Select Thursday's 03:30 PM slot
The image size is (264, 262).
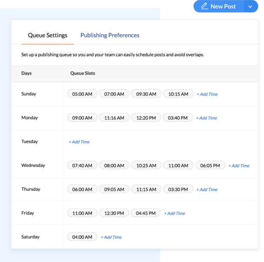178,190
